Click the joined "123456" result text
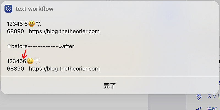 pyautogui.click(x=16, y=61)
